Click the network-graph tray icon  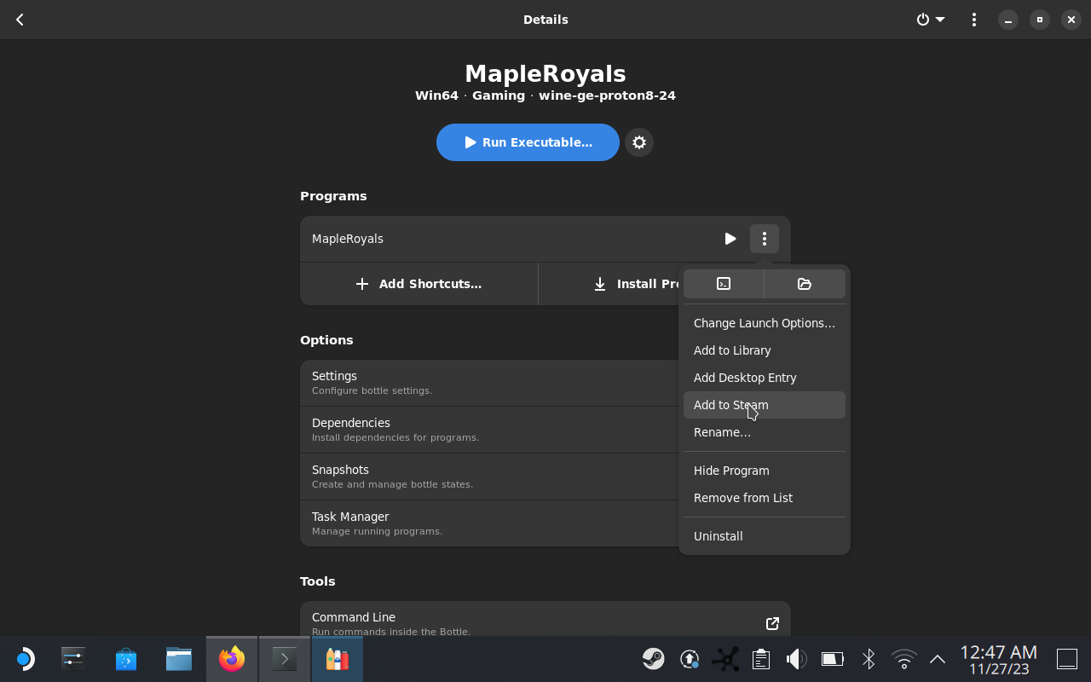(725, 659)
